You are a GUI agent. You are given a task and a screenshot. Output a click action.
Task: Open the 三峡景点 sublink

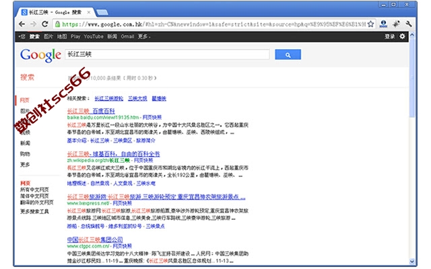(156, 226)
